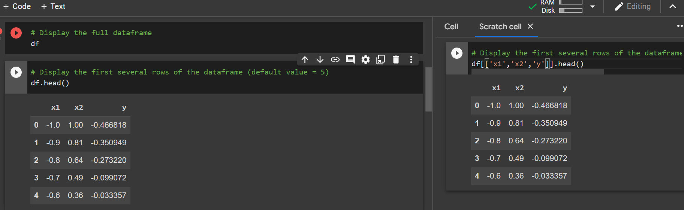Add a new Text cell

[53, 6]
